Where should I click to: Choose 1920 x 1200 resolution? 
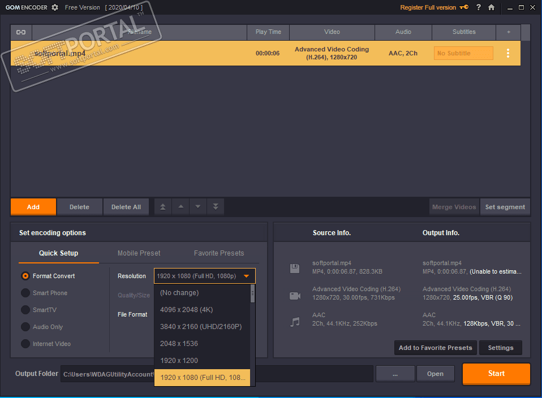click(x=202, y=360)
